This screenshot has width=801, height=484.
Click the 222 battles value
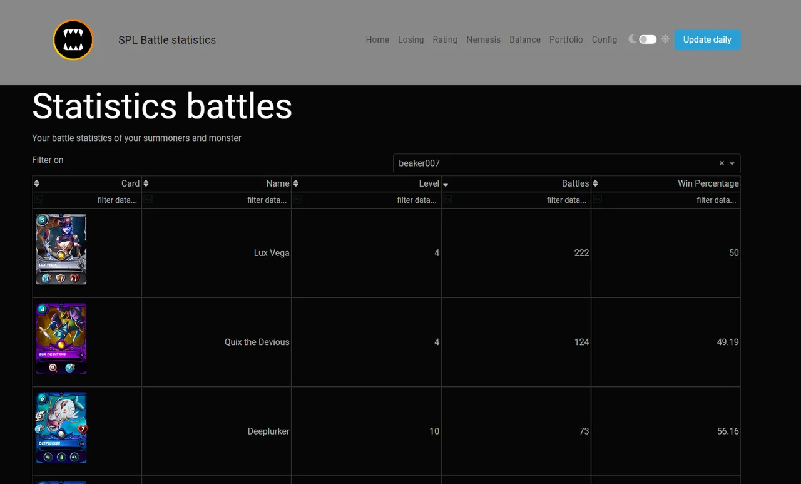pyautogui.click(x=581, y=253)
